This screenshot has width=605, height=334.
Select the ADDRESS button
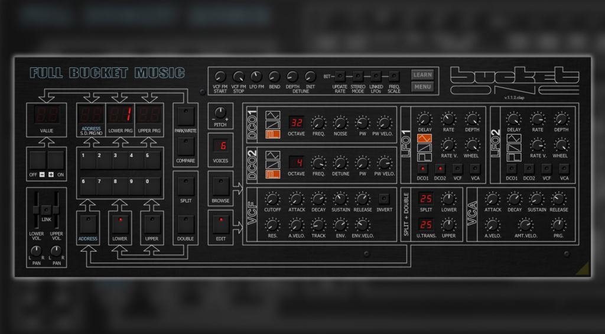[88, 224]
